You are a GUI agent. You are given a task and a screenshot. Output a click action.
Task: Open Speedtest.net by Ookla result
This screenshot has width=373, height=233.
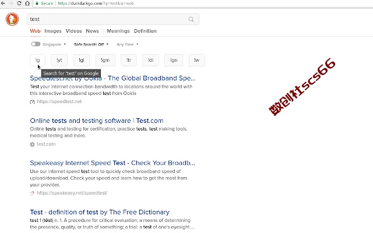pos(112,78)
